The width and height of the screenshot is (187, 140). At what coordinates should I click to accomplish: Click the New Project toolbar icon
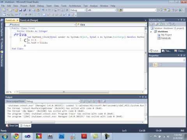tap(4, 10)
